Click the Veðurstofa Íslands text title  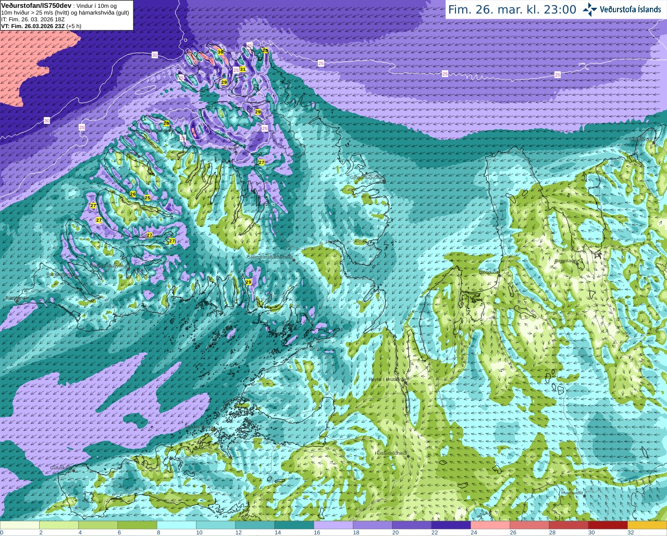(x=631, y=9)
